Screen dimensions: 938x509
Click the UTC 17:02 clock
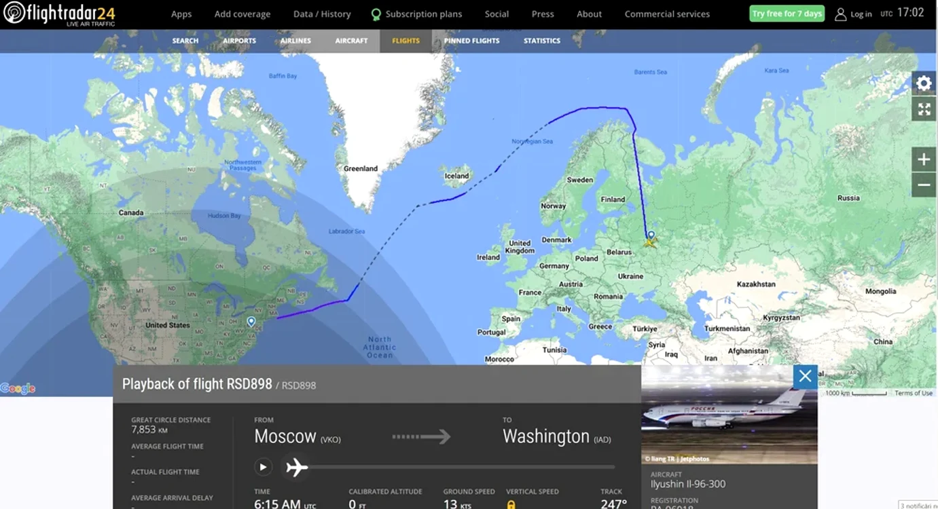coord(902,13)
